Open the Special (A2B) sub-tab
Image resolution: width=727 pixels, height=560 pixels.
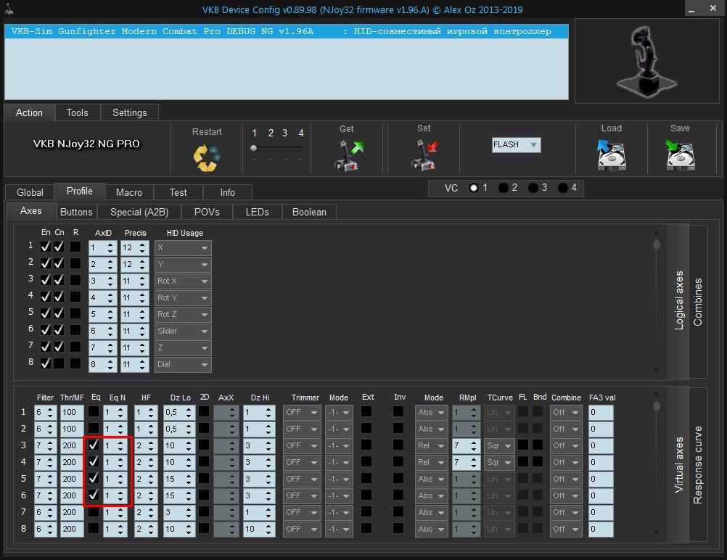(x=139, y=212)
